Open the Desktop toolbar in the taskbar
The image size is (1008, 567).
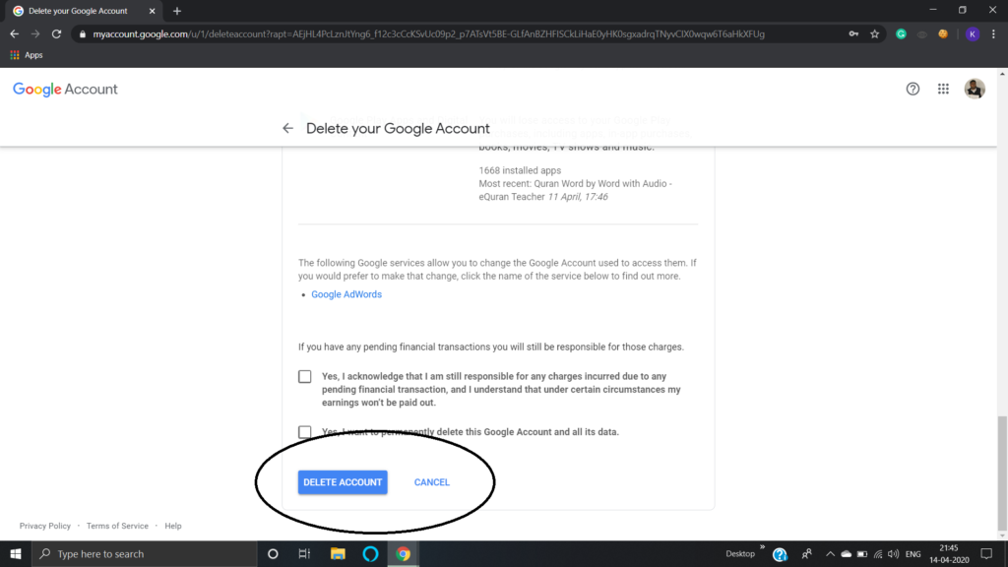(740, 553)
